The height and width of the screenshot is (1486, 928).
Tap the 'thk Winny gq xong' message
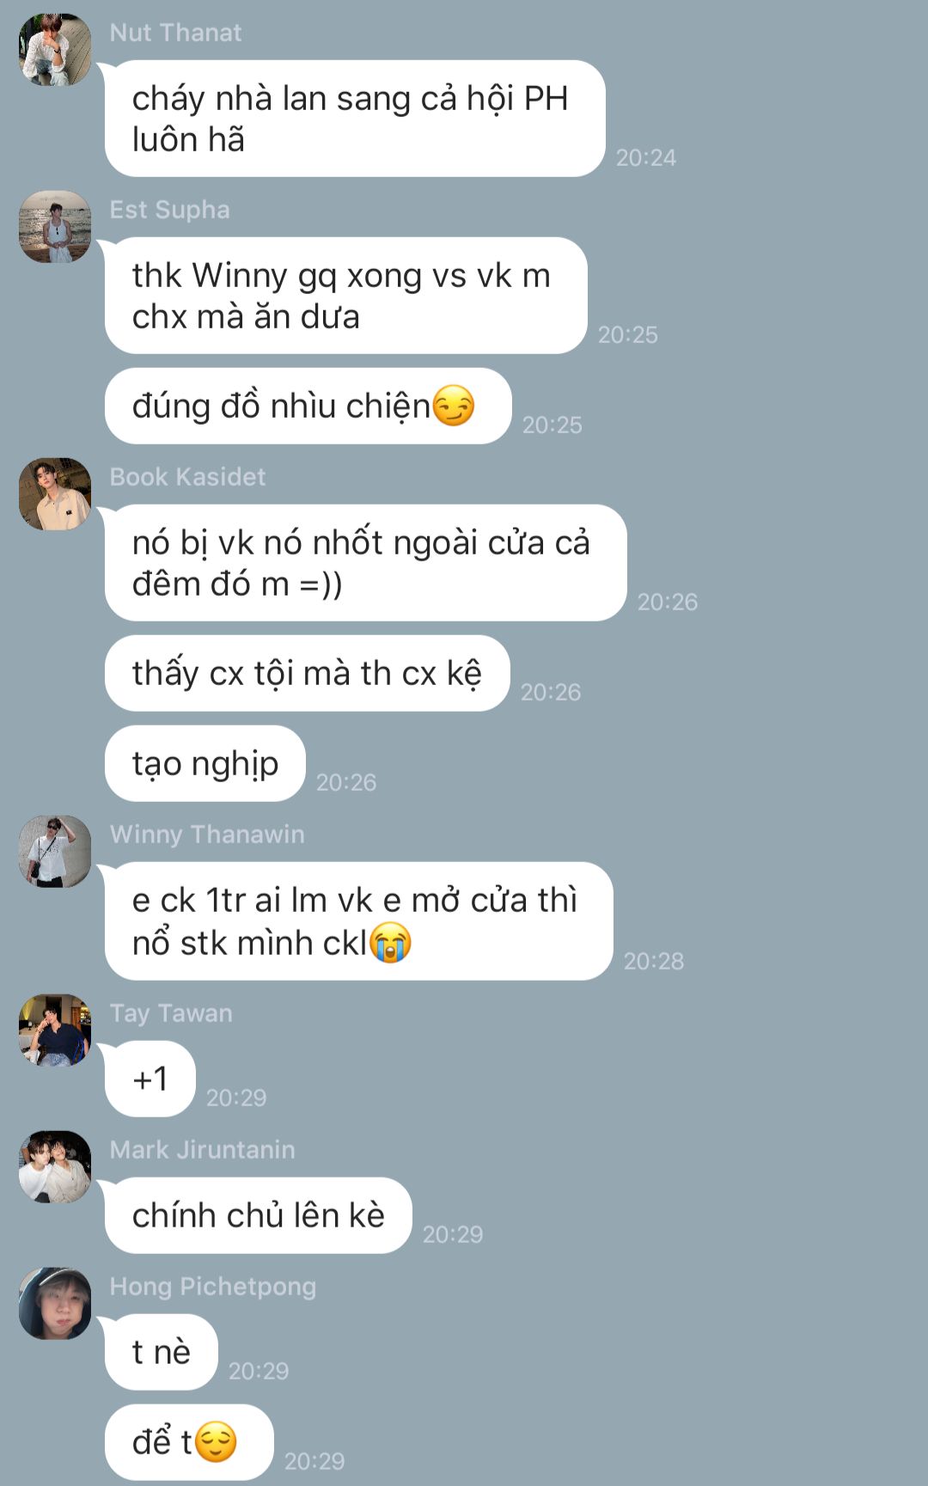click(346, 296)
